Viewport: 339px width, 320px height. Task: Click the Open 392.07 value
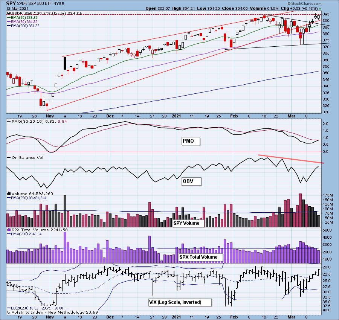pyautogui.click(x=157, y=8)
